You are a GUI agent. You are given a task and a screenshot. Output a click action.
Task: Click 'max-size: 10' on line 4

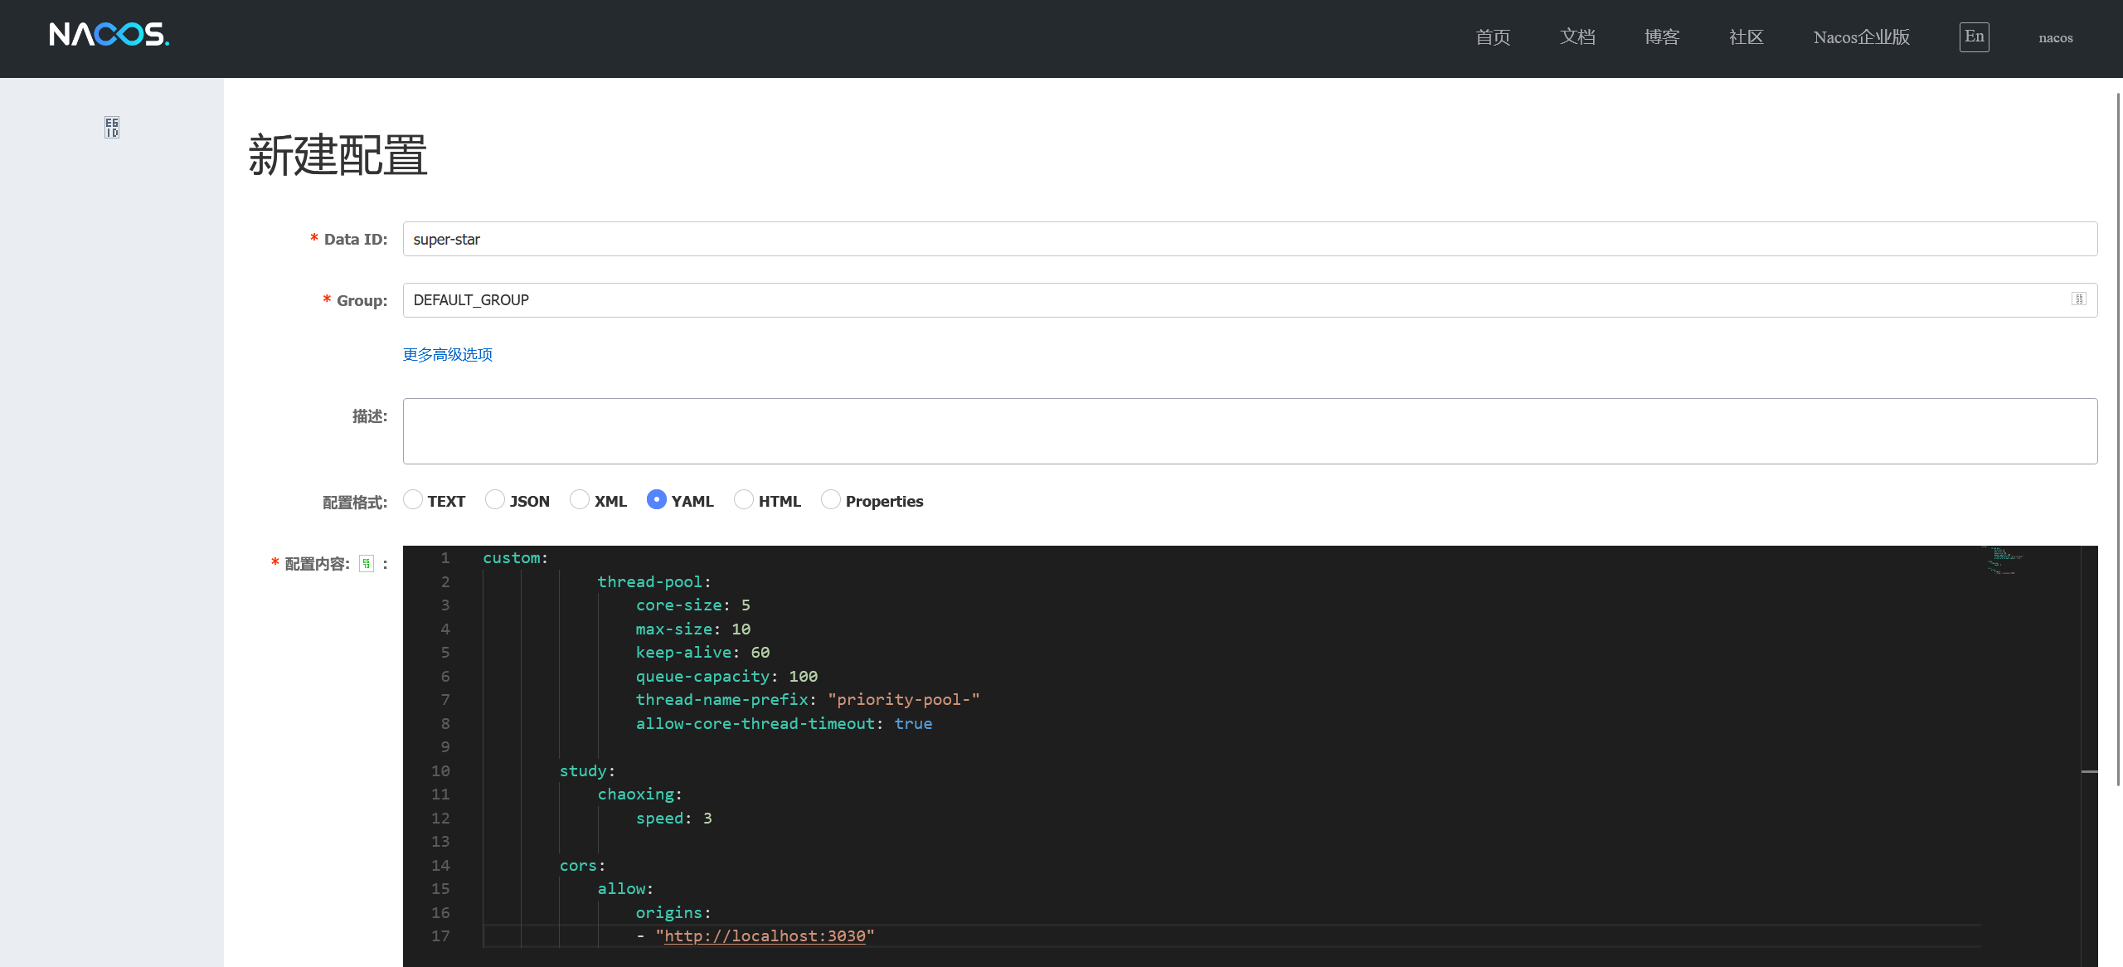(693, 629)
